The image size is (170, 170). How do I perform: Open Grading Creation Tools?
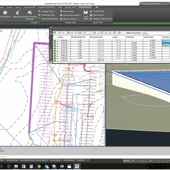click(x=101, y=19)
